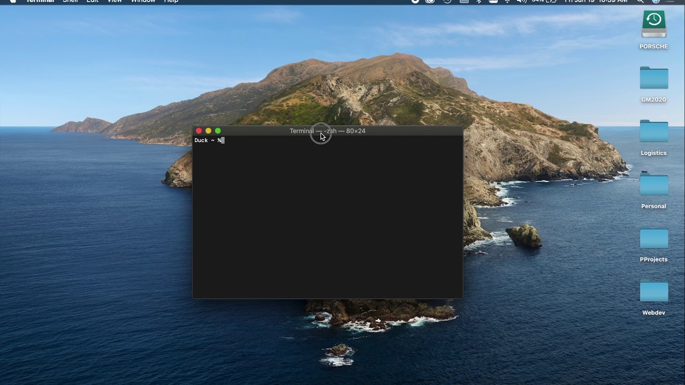685x385 pixels.
Task: Click the PORSCHE drive label
Action: coord(653,47)
